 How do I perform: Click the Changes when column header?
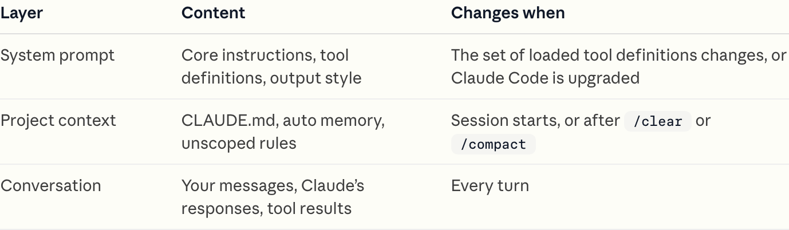(508, 13)
